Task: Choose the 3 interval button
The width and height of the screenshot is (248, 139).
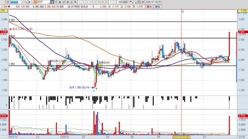Action: point(83,2)
